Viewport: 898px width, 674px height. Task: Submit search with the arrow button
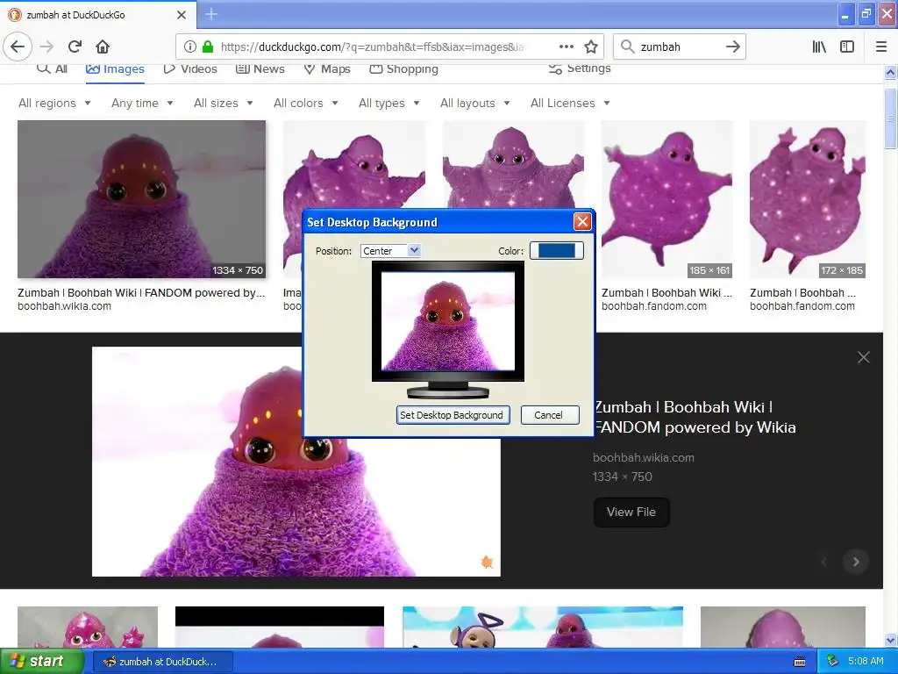[733, 47]
